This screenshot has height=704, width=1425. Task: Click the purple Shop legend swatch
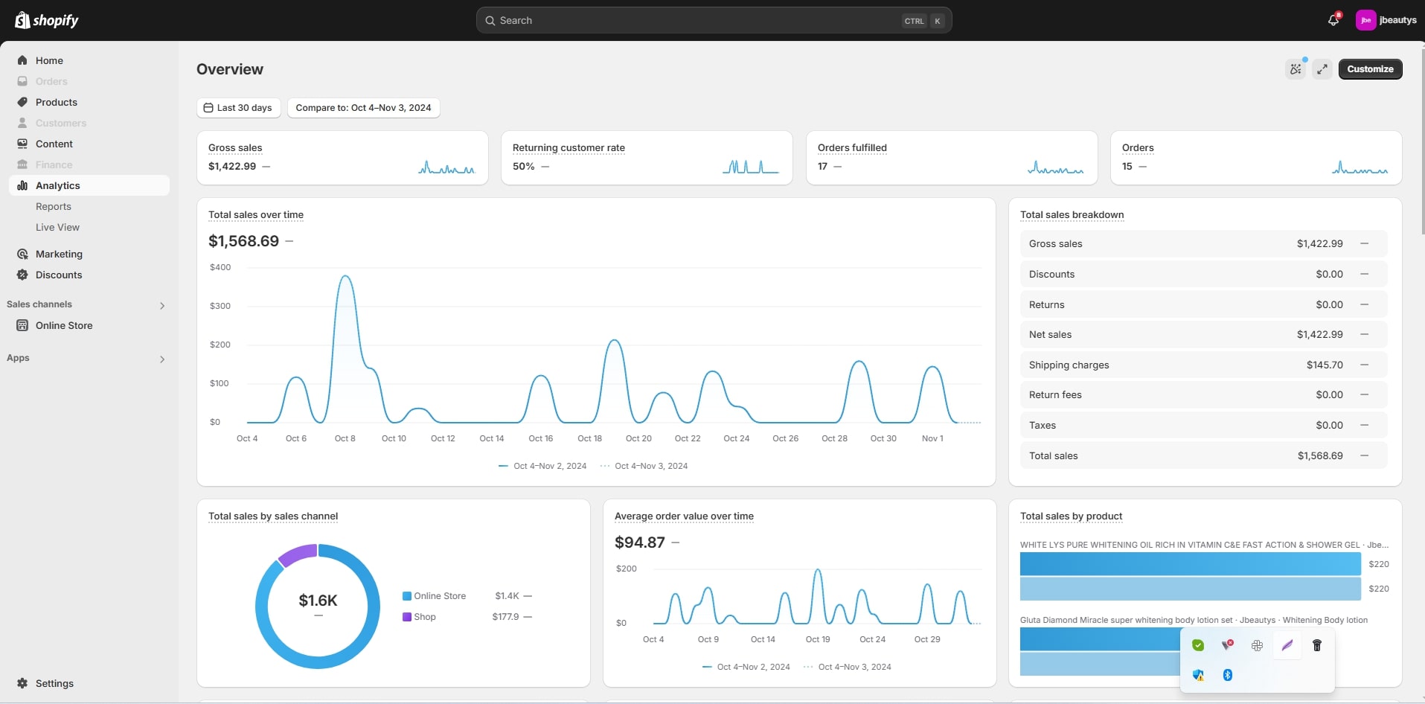(407, 617)
